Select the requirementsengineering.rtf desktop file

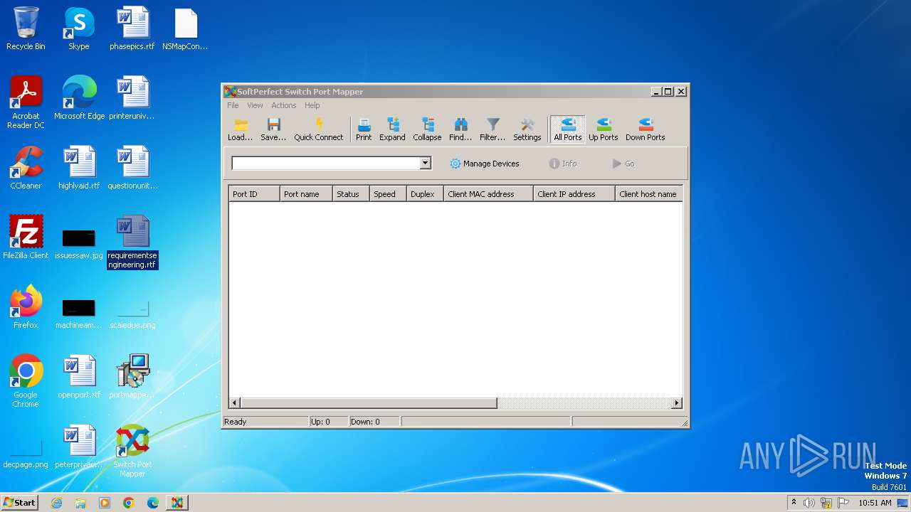click(132, 242)
